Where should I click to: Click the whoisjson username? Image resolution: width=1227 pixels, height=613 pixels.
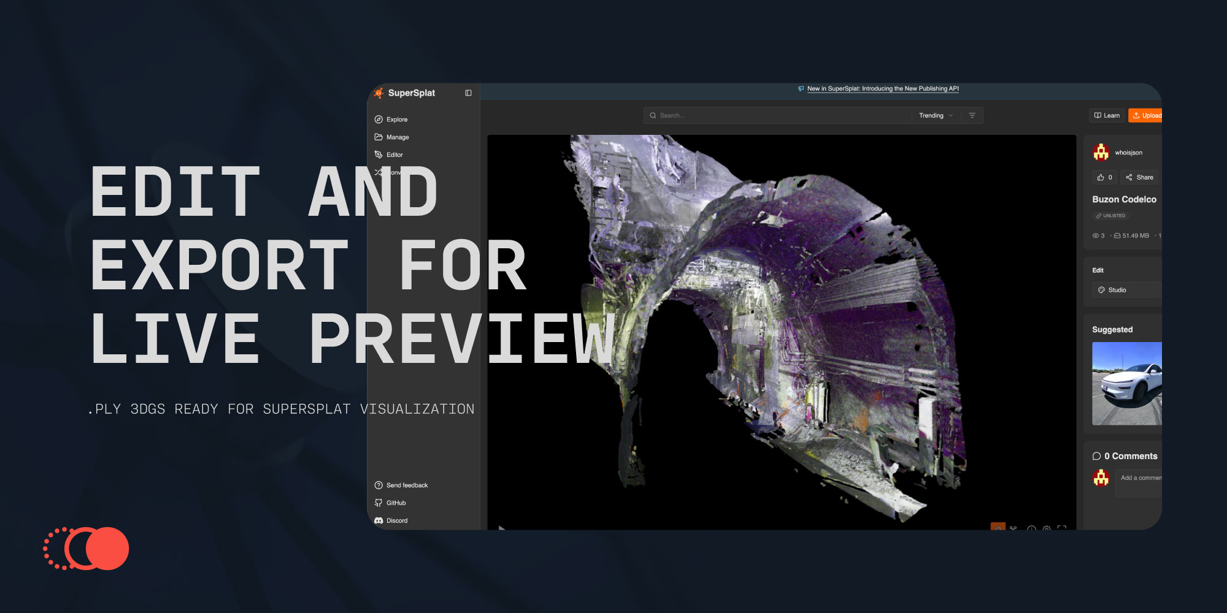click(x=1129, y=153)
